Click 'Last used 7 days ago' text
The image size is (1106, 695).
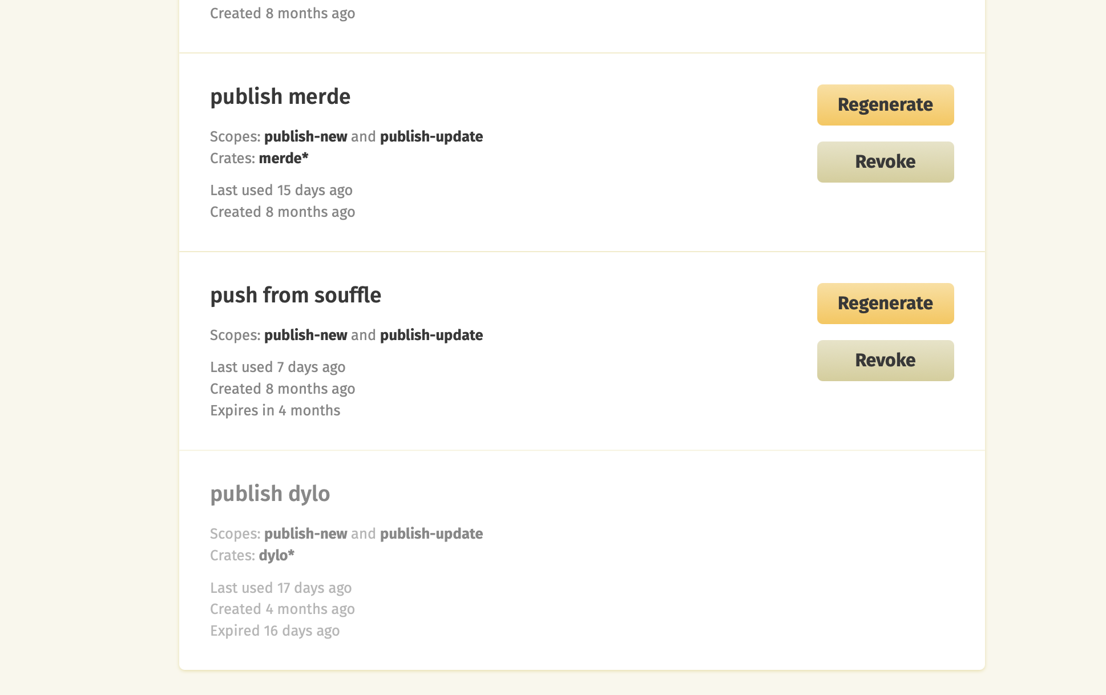[278, 367]
